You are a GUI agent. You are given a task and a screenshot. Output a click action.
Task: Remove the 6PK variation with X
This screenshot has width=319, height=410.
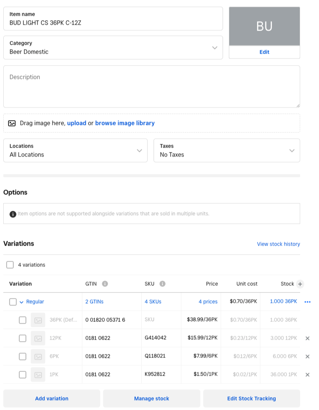(x=308, y=356)
